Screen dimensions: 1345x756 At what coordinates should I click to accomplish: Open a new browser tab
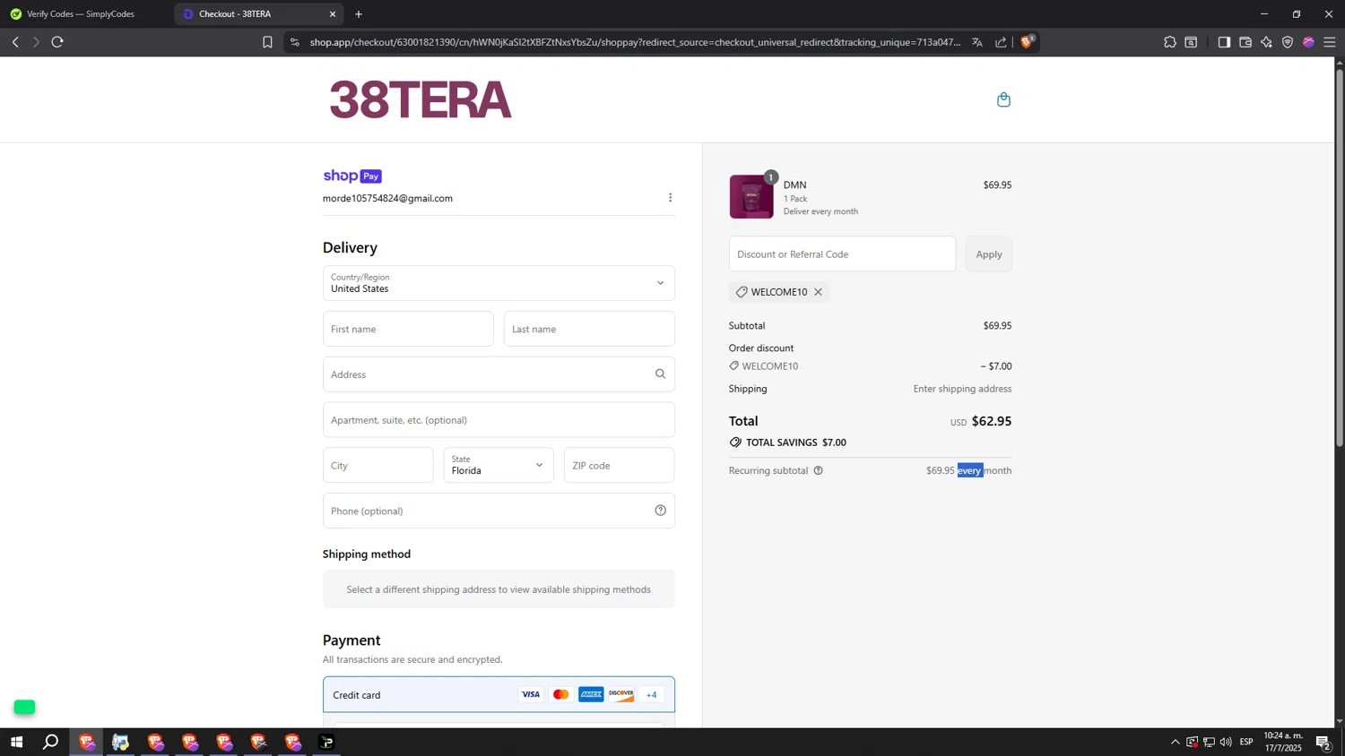point(359,14)
